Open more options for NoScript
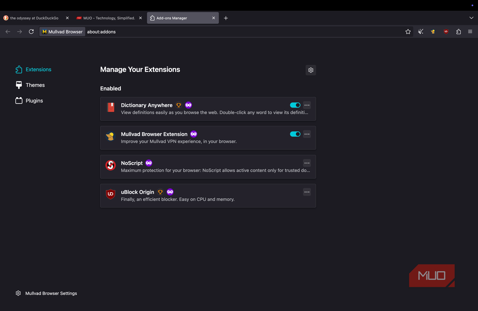478x311 pixels. pyautogui.click(x=307, y=163)
